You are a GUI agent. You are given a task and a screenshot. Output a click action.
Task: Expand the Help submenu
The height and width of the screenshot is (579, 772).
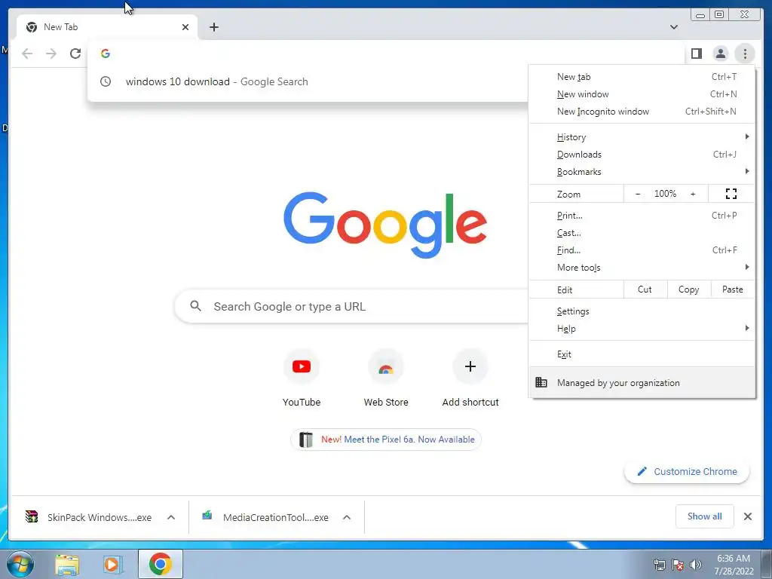[642, 329]
